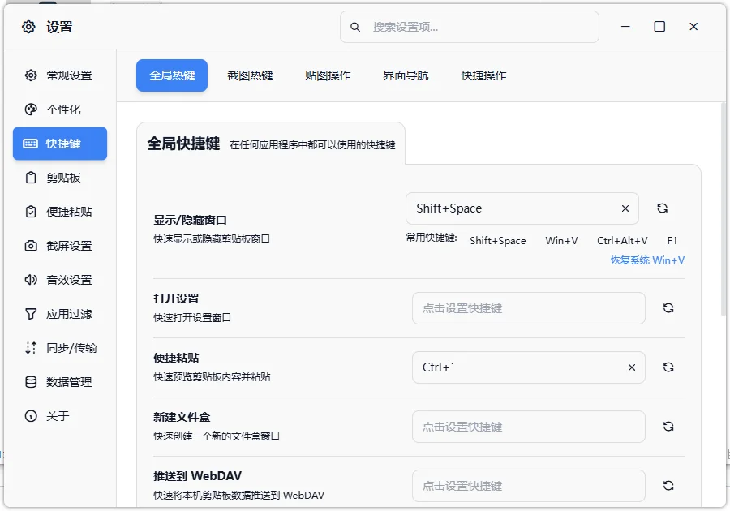Viewport: 730px width, 511px height.
Task: Switch to 贴图操作 tab
Action: (328, 75)
